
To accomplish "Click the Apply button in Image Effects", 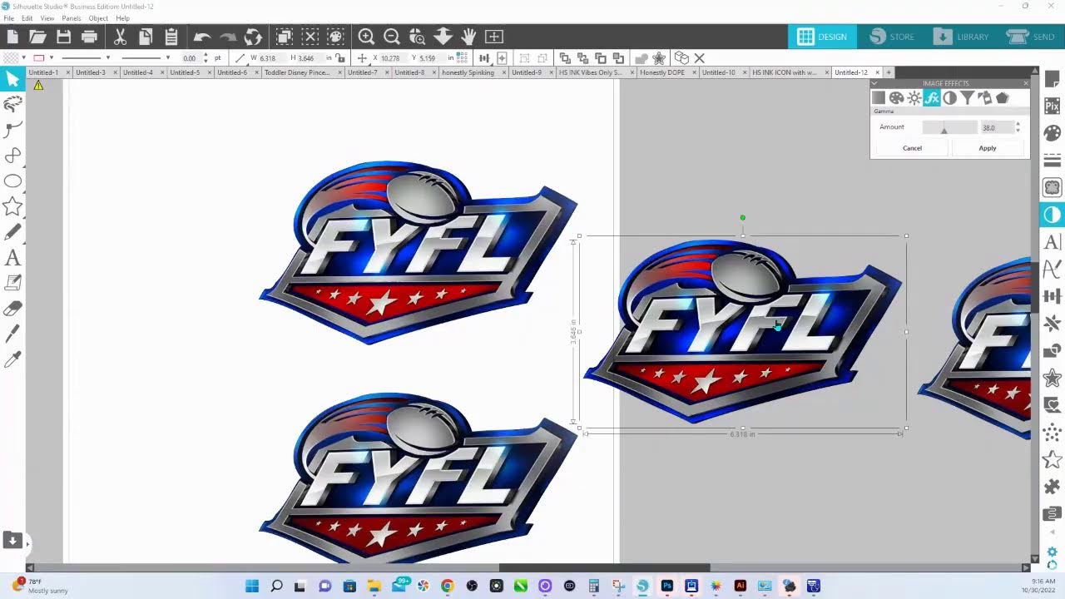I will point(988,148).
